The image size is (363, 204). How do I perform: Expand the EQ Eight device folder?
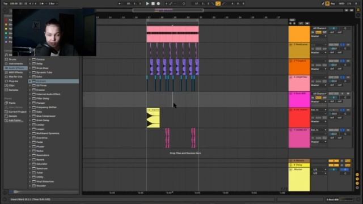coord(30,81)
